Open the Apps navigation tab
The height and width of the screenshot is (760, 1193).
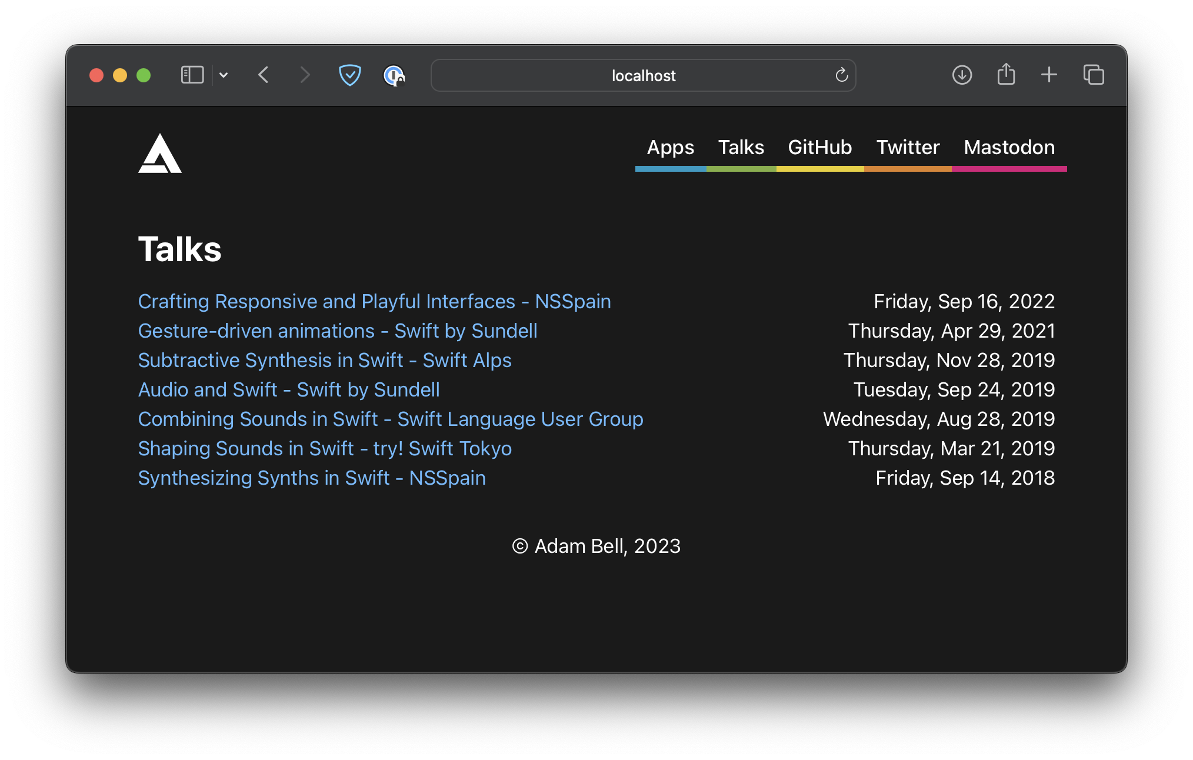coord(671,147)
